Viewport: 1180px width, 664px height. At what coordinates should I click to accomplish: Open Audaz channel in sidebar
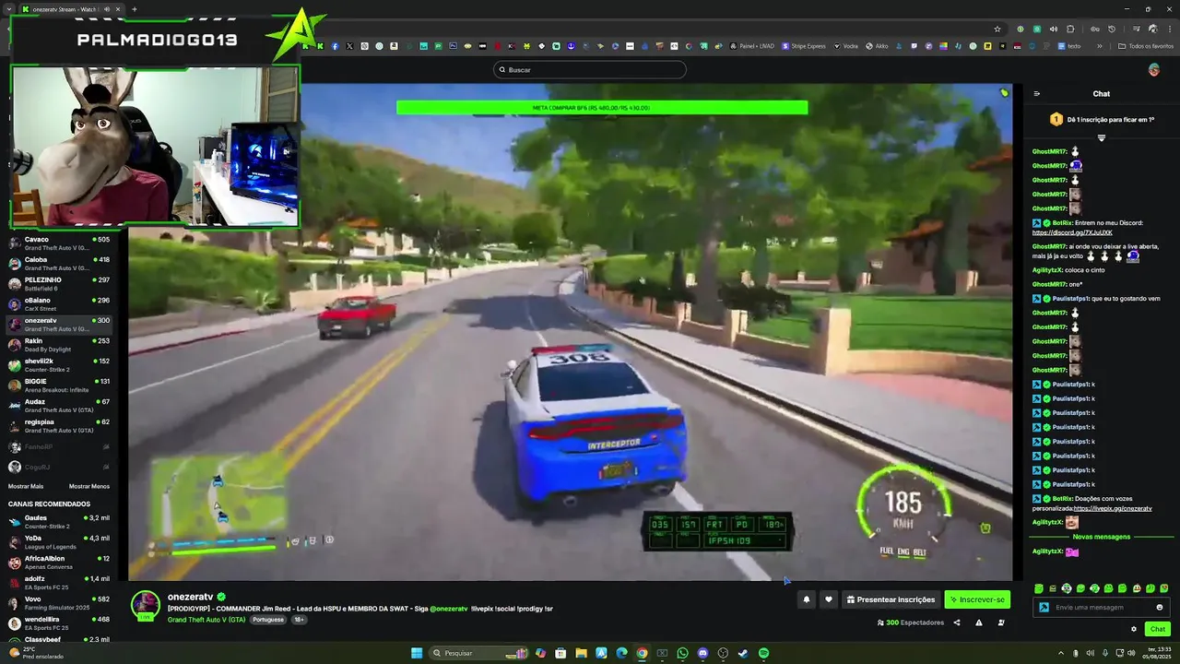tap(58, 406)
